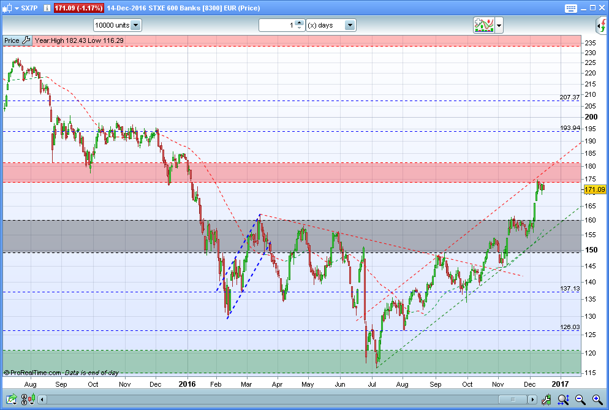Viewport: 609px width, 410px height.
Task: Click the horizontal scrollbar thumb
Action: (x=513, y=399)
